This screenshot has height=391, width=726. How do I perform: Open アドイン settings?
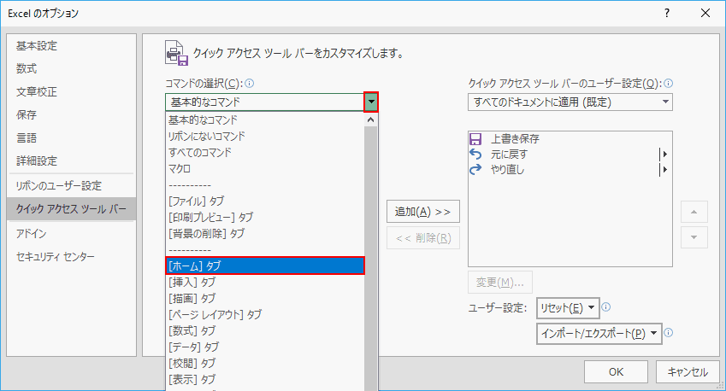pyautogui.click(x=71, y=234)
